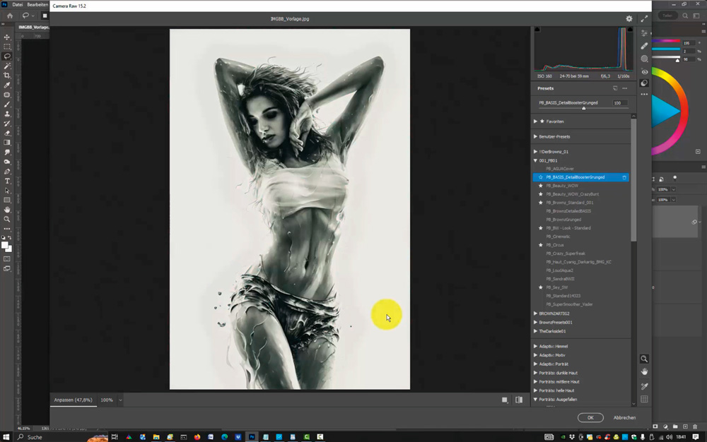This screenshot has height=442, width=707.
Task: Open Camera Raw settings gear
Action: (x=629, y=19)
